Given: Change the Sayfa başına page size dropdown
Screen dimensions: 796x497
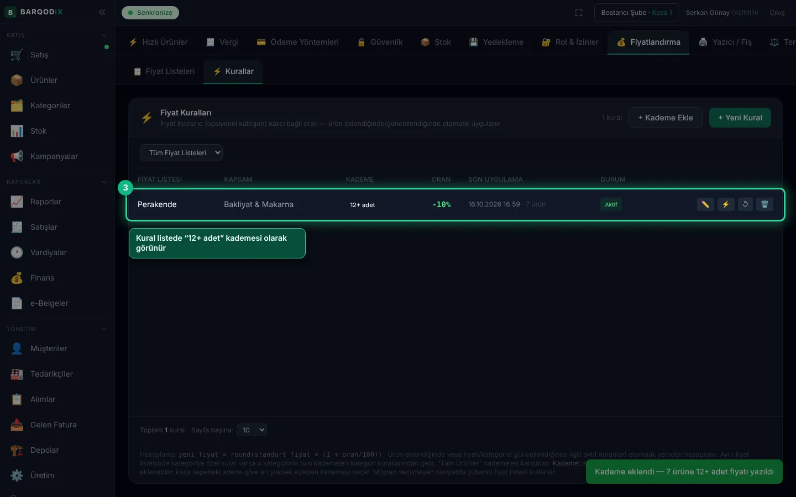Looking at the screenshot, I should [x=252, y=430].
